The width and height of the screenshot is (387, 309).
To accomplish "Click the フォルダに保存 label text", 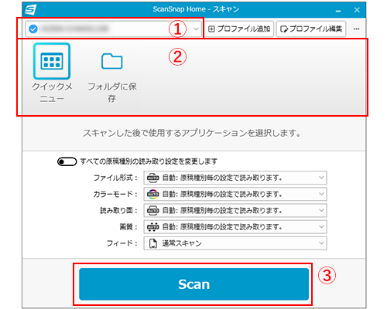I will [112, 93].
